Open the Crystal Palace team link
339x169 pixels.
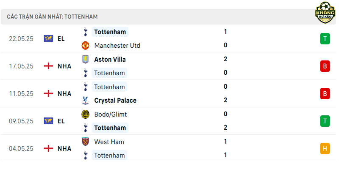click(115, 101)
